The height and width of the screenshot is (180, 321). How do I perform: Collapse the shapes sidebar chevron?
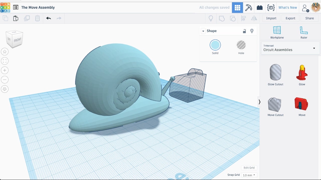coord(259,102)
